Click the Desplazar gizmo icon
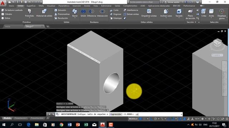 (222, 11)
